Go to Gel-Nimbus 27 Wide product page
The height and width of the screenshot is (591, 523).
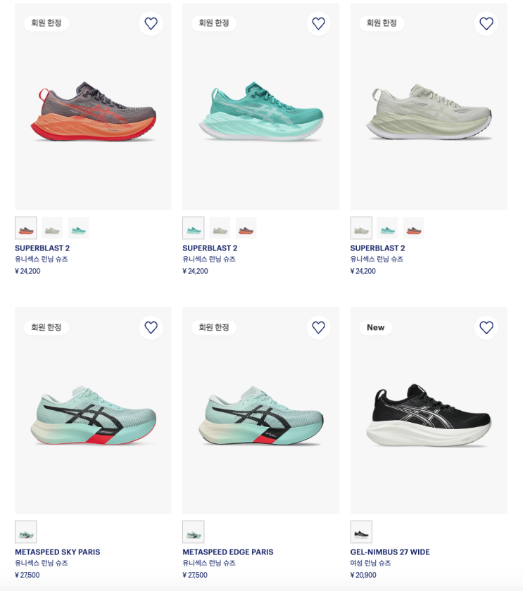(x=390, y=552)
